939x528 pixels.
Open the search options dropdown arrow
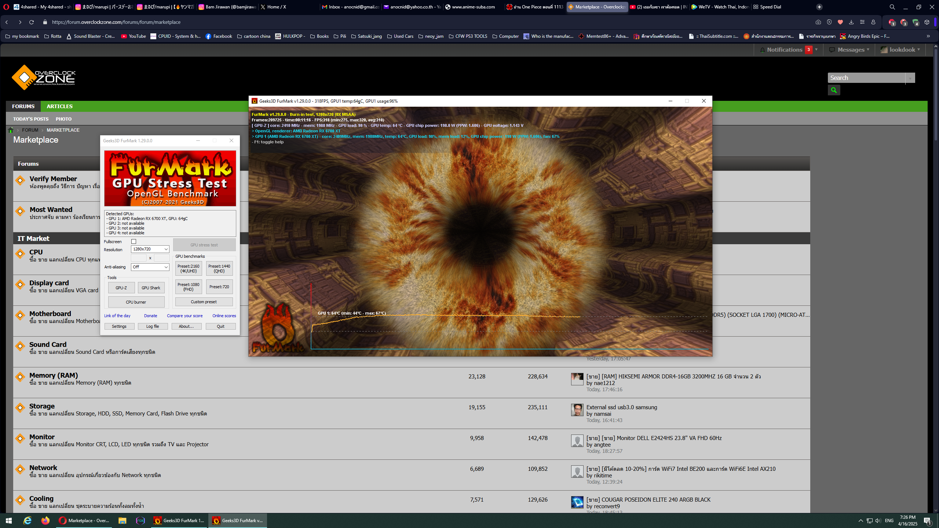pos(910,78)
